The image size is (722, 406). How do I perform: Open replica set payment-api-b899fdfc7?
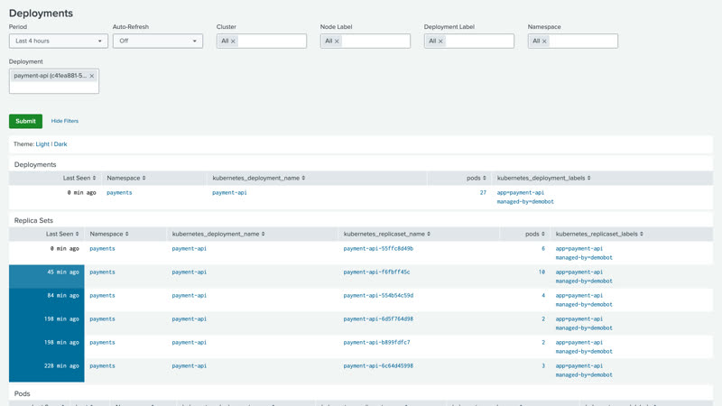[376, 343]
